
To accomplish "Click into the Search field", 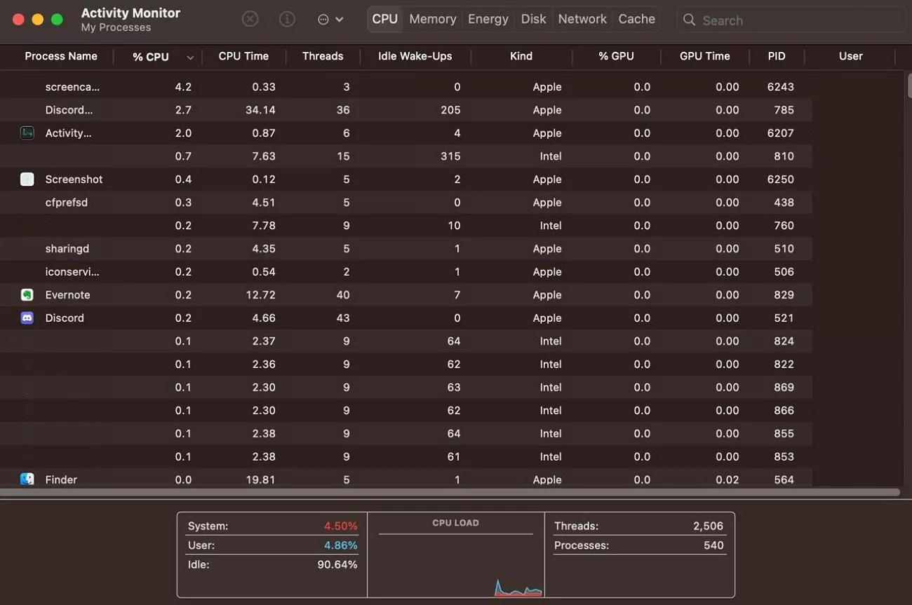I will click(791, 20).
